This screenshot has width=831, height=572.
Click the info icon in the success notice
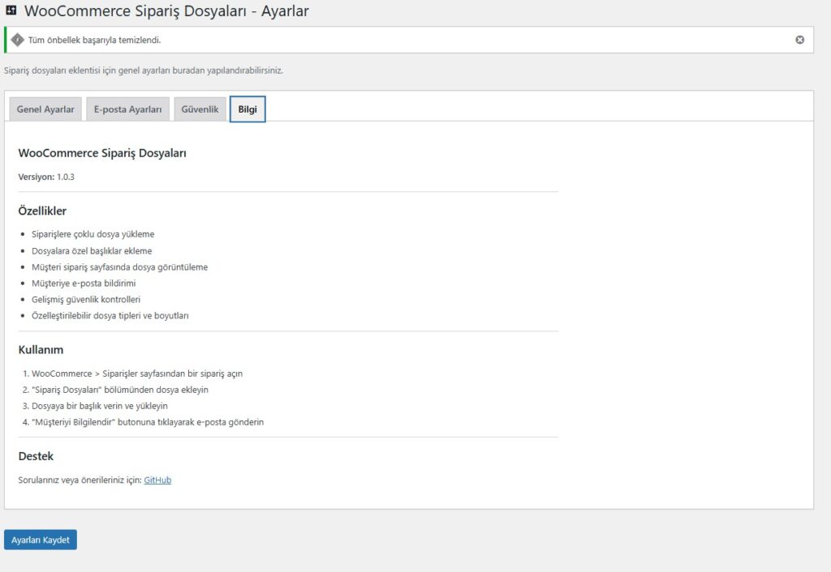coord(17,39)
